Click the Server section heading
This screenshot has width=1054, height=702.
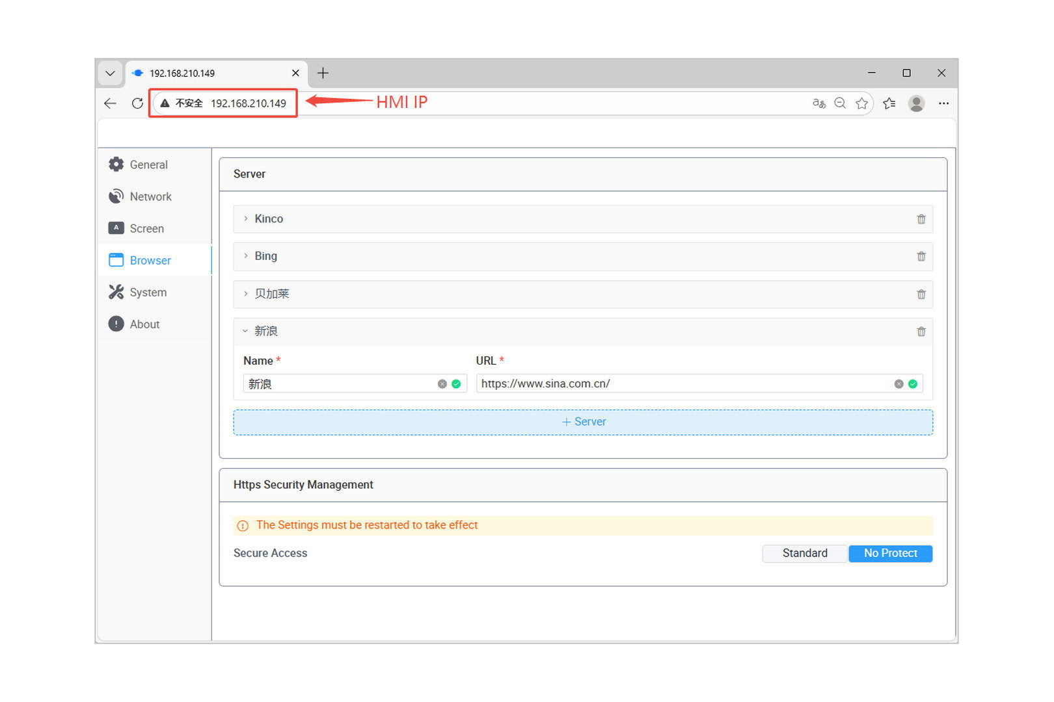[x=249, y=174]
